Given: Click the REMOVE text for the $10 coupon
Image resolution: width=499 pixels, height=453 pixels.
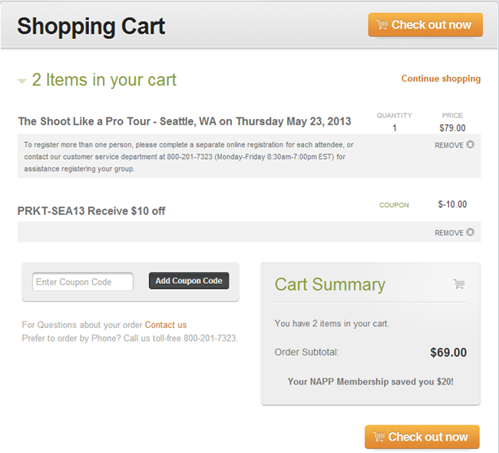Looking at the screenshot, I should pyautogui.click(x=448, y=233).
